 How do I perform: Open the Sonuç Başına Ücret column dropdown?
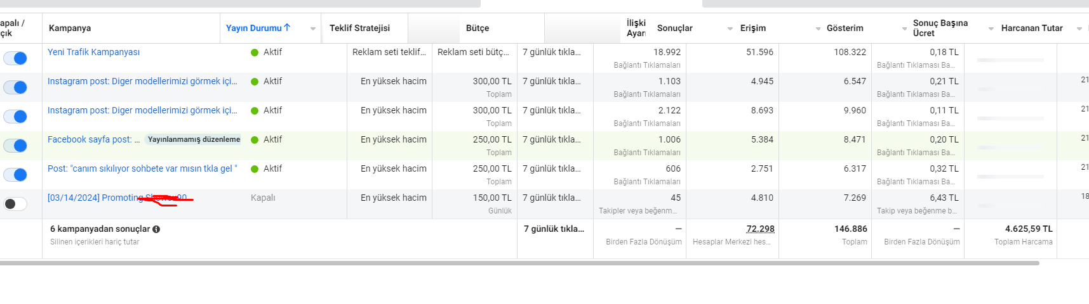[x=991, y=28]
